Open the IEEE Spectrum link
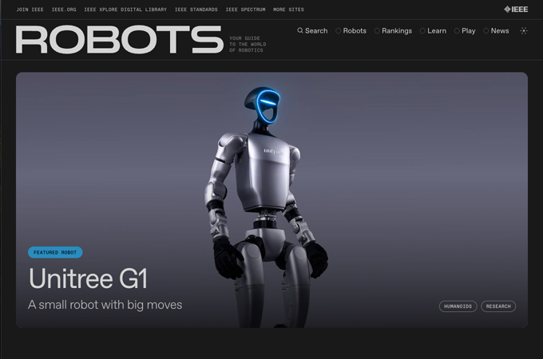The width and height of the screenshot is (543, 359). pyautogui.click(x=245, y=10)
